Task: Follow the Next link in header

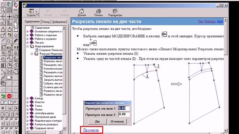Action: 220,22
